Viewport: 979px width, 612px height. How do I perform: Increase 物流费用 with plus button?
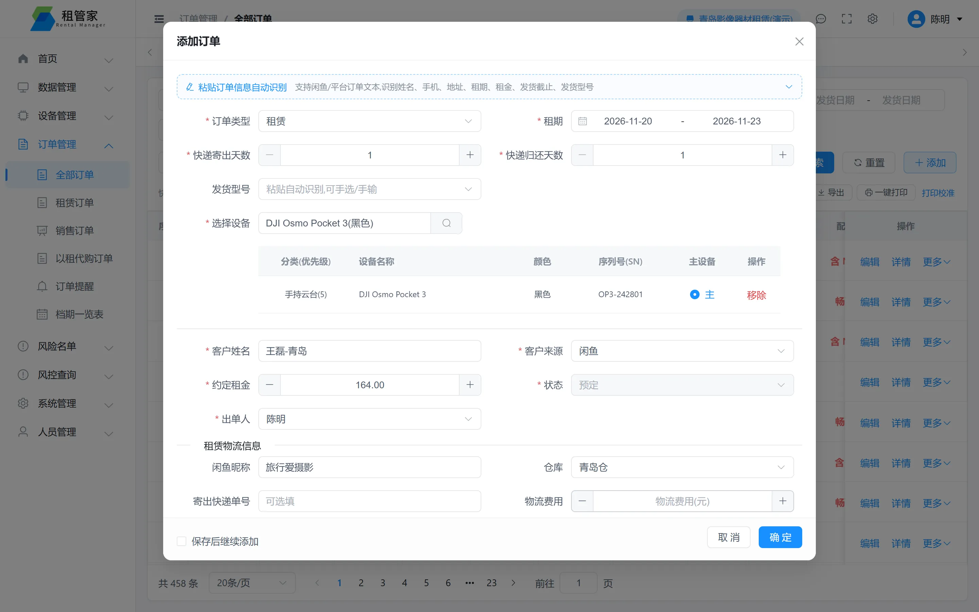click(x=783, y=501)
